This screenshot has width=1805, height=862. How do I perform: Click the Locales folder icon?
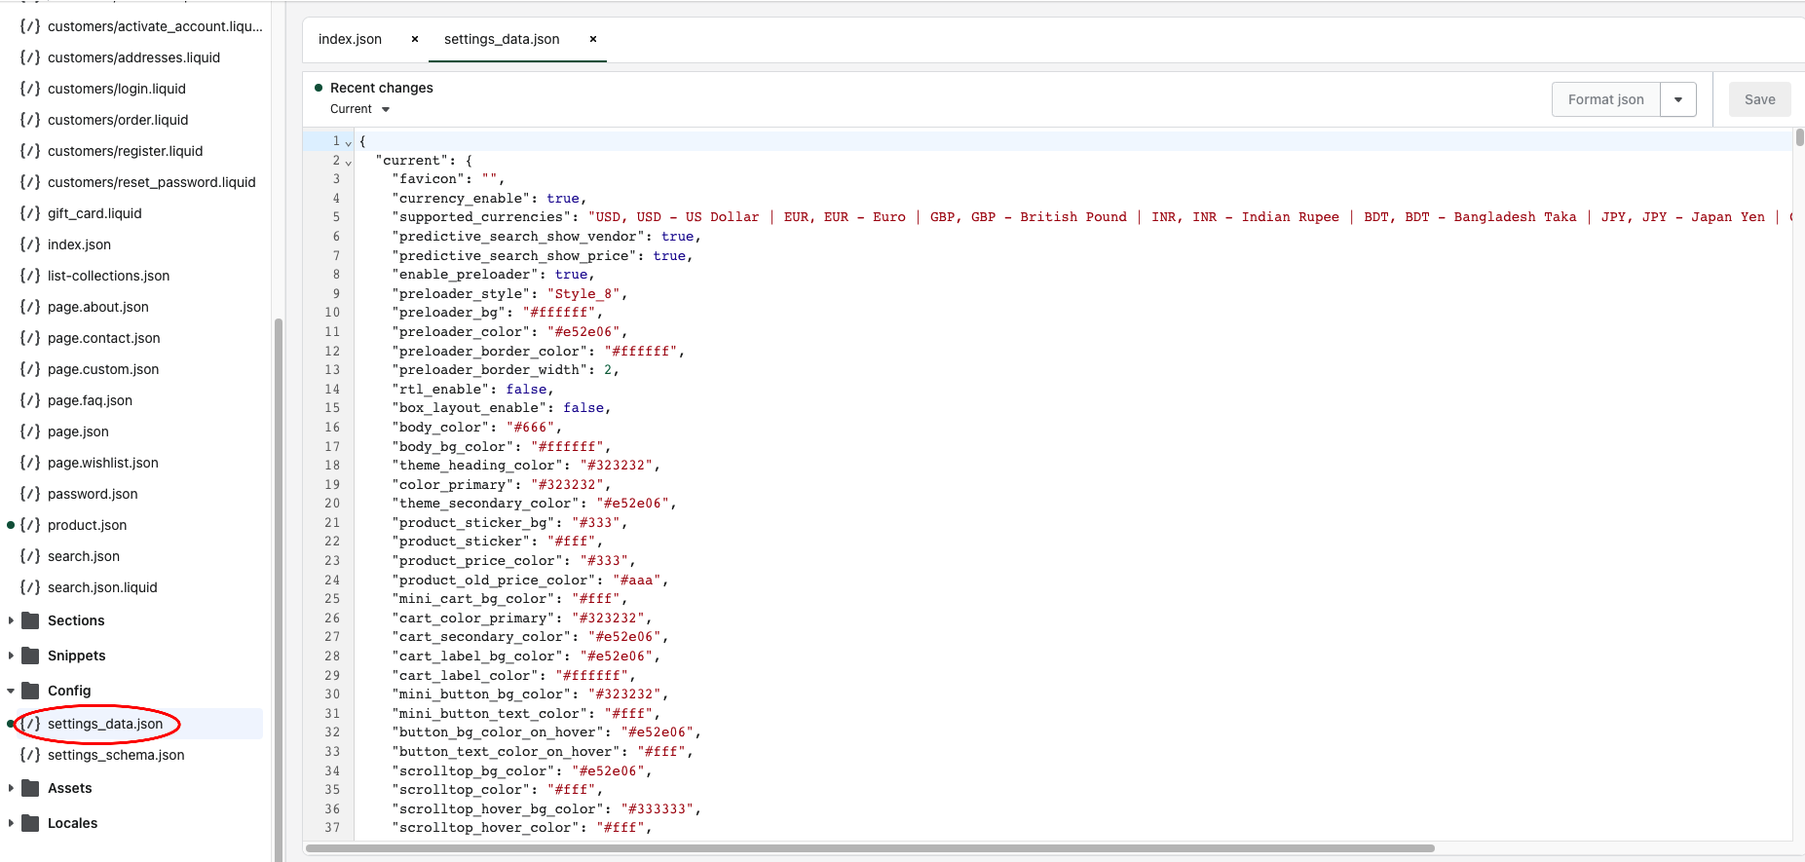click(x=30, y=823)
